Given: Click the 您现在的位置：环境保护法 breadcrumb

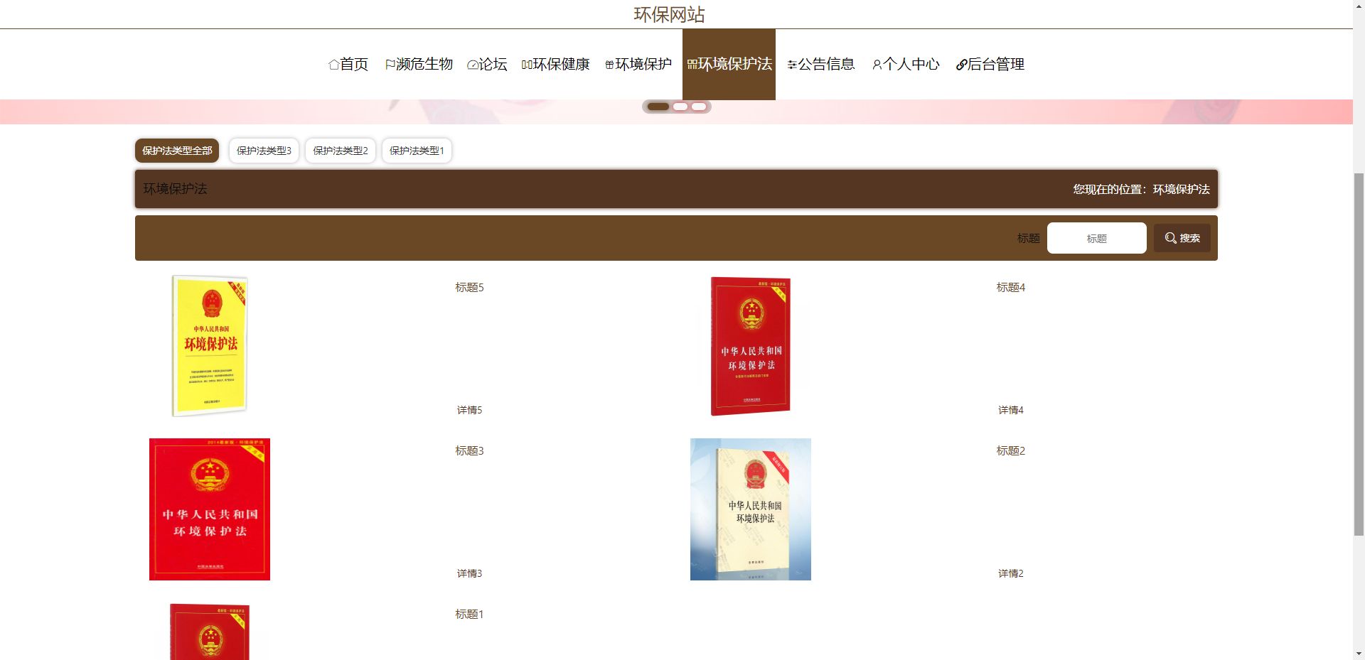Looking at the screenshot, I should pyautogui.click(x=1141, y=189).
